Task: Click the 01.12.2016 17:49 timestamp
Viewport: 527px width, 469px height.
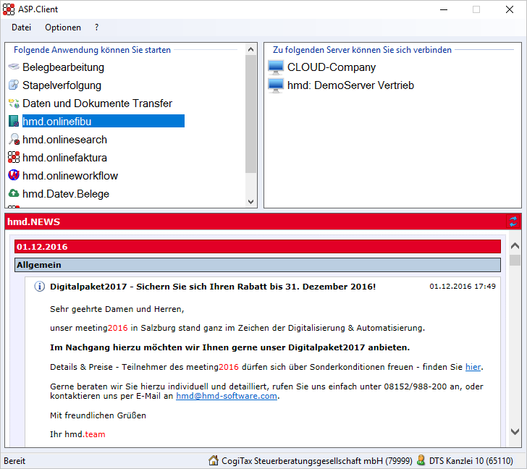Action: [x=463, y=286]
